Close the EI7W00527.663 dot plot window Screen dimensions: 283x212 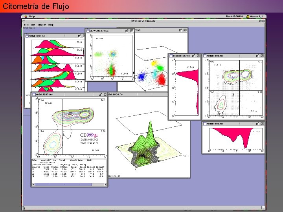click(132, 31)
